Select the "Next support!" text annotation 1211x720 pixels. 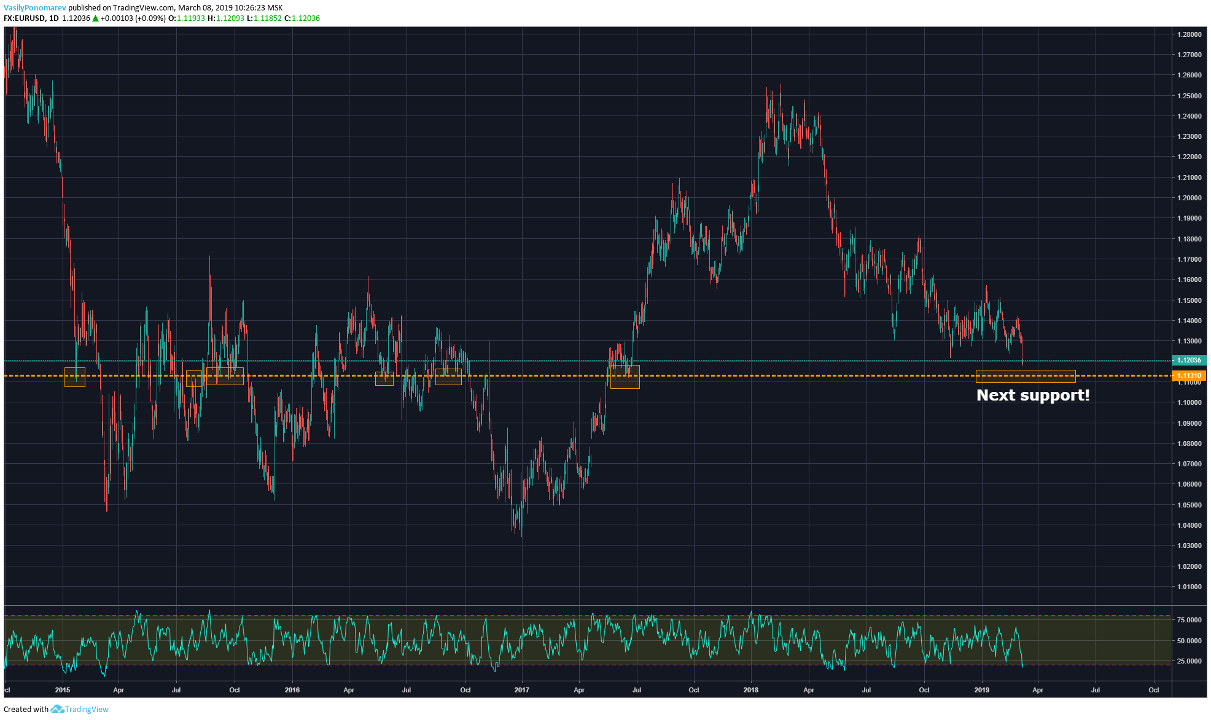[1033, 395]
